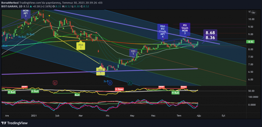Open the TradingView logo link
Viewport: 262px width, 127px height.
tap(15, 123)
